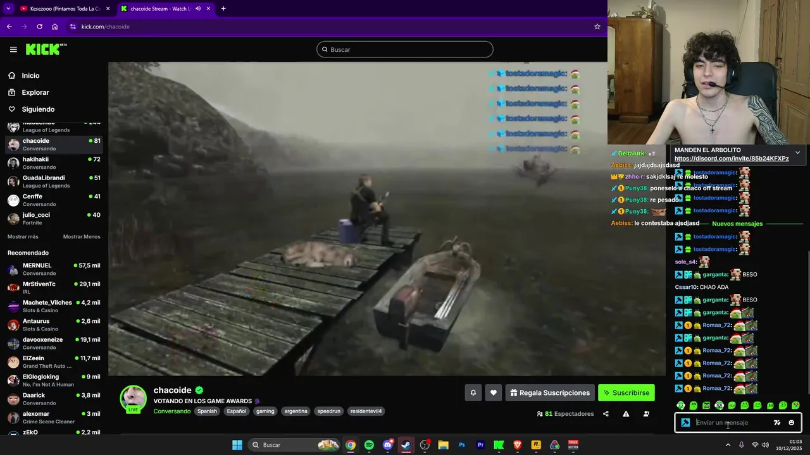Click the Spanish tag
This screenshot has height=455, width=810.
pos(207,411)
